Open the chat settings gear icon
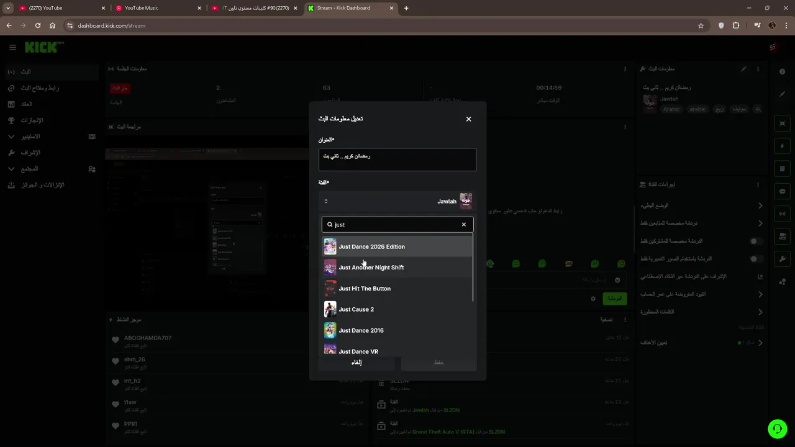Screen dimensions: 795x447 tap(593, 299)
